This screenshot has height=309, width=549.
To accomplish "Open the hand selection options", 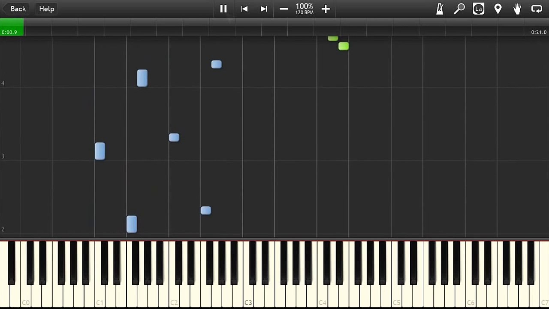I will [517, 9].
